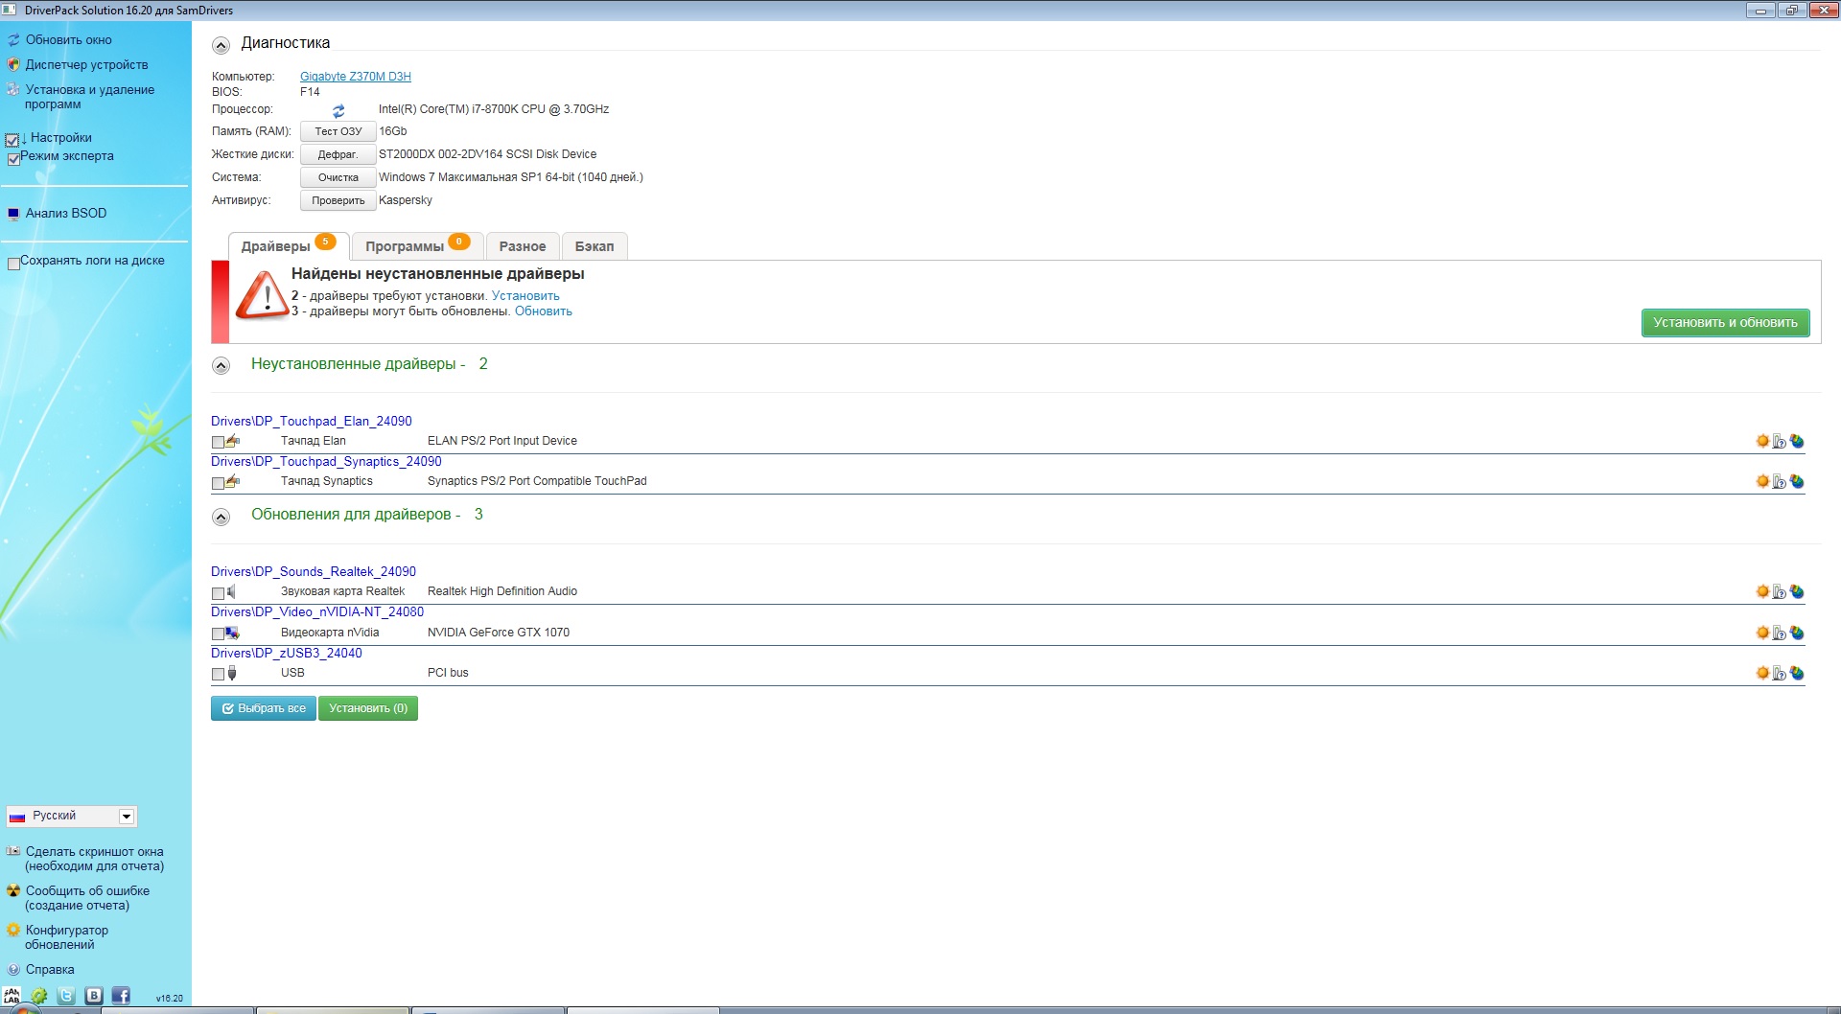This screenshot has width=1841, height=1014.
Task: Click the Windows Start orb
Action: click(x=25, y=1009)
